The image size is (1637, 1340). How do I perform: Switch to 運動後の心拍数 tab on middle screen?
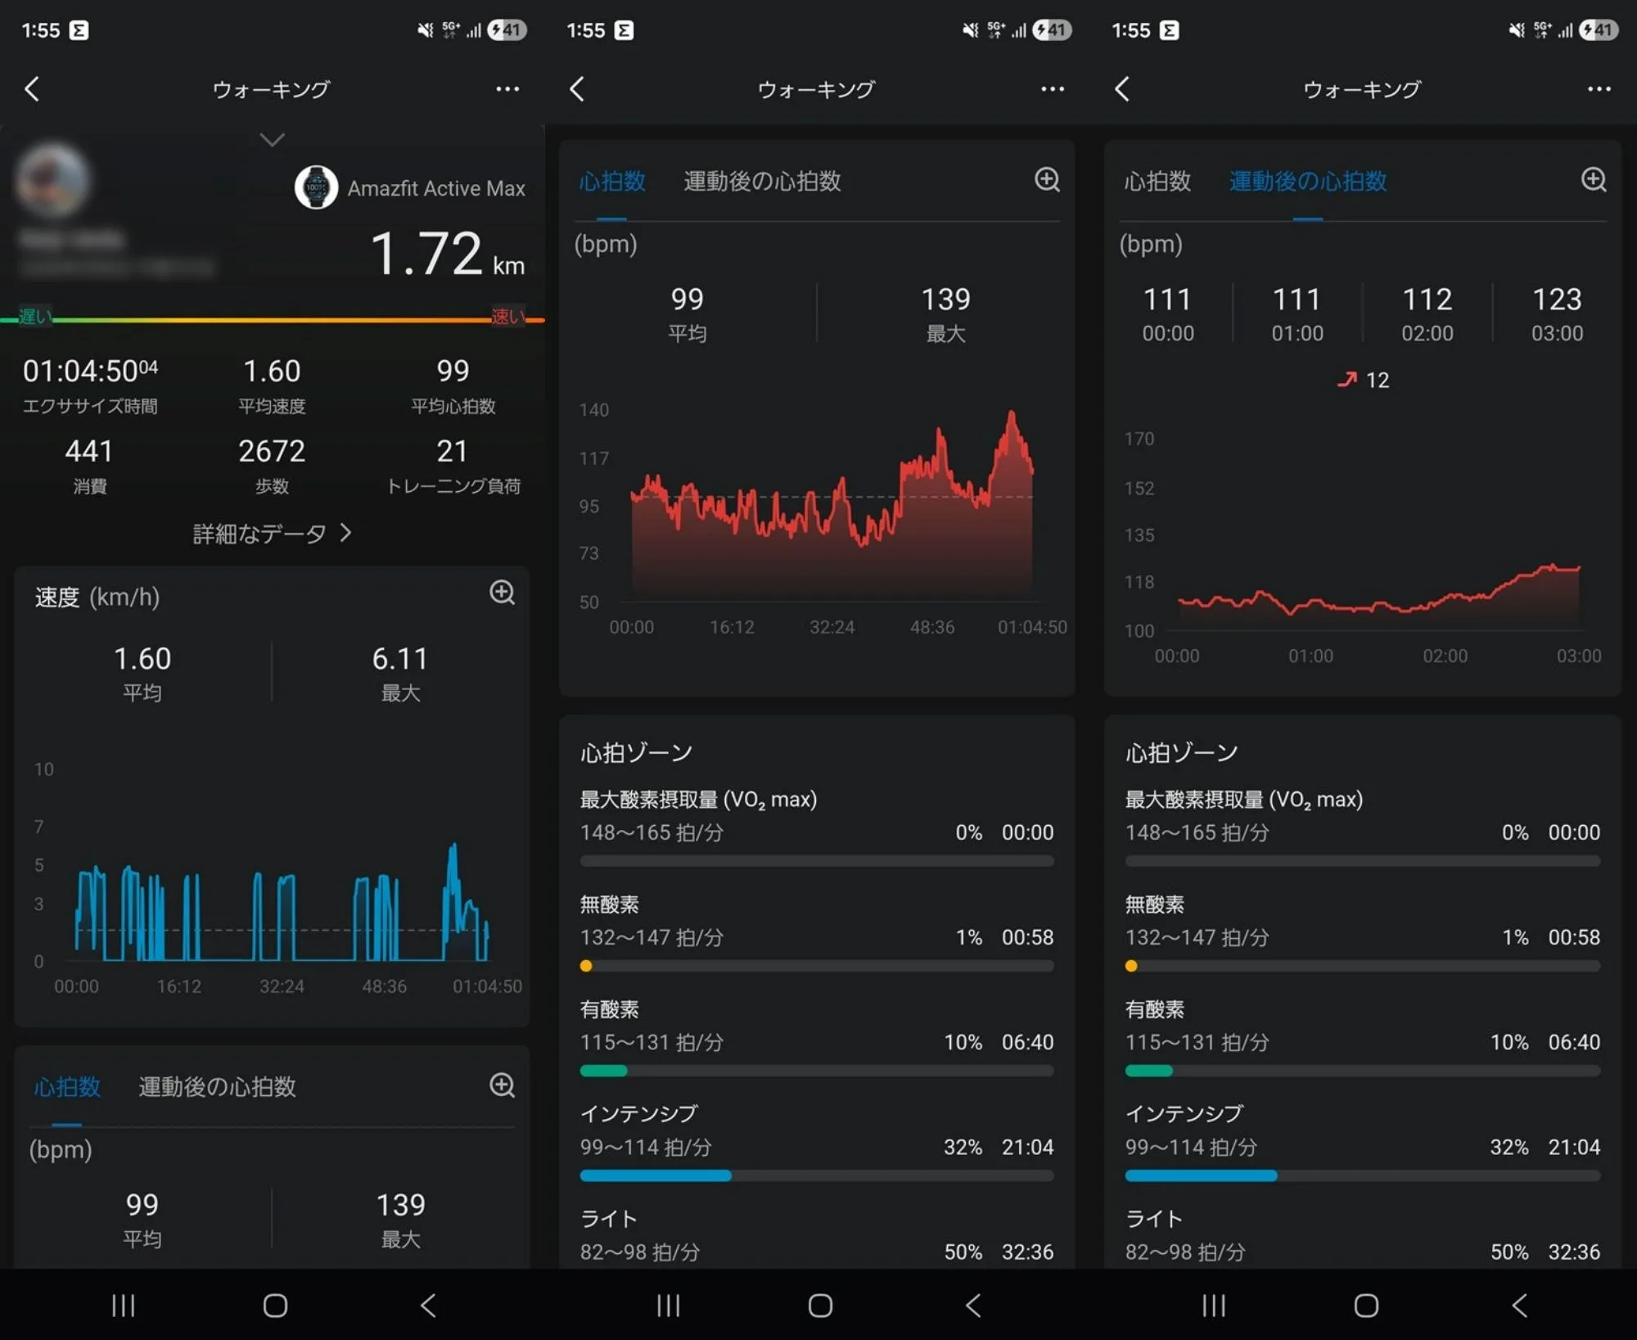[x=761, y=181]
